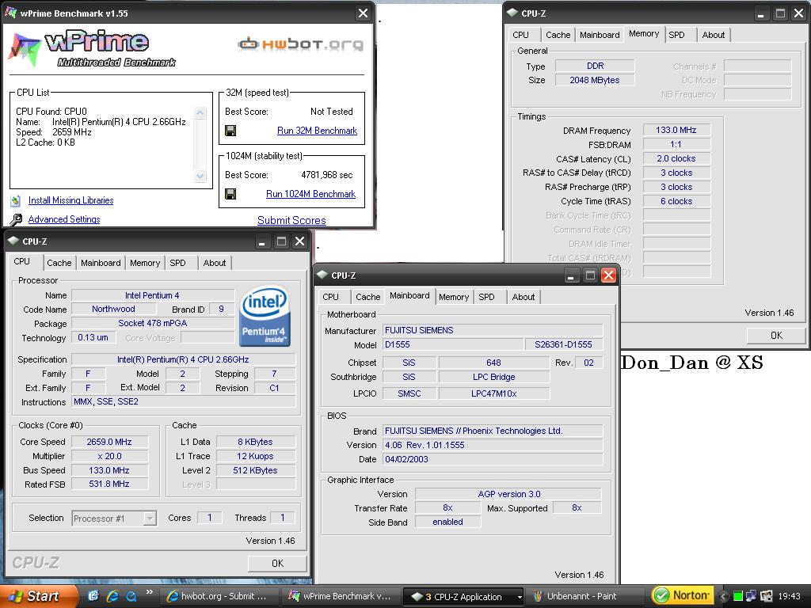The image size is (811, 608).
Task: Switch to hwbot.org Submit taskbar button
Action: (x=219, y=596)
